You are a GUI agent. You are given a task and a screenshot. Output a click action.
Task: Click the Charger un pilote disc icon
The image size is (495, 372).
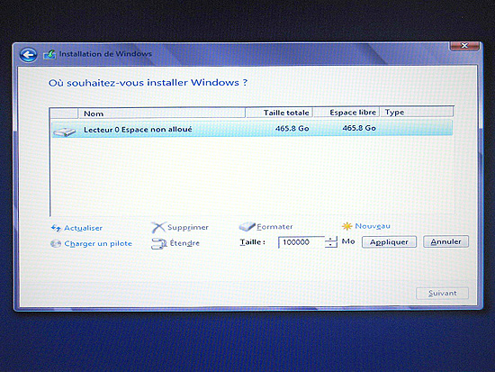tap(56, 244)
